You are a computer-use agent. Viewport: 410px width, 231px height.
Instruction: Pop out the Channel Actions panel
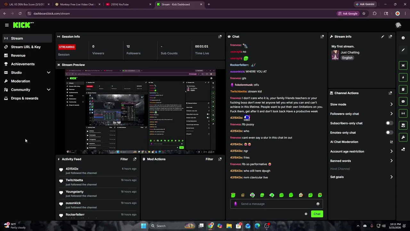pos(390,93)
